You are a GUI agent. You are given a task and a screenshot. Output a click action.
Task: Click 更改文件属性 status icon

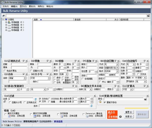(9, 116)
